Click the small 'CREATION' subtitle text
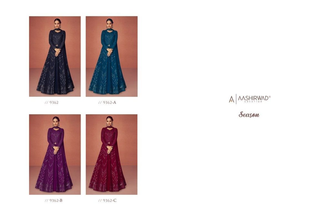 [x=253, y=102]
